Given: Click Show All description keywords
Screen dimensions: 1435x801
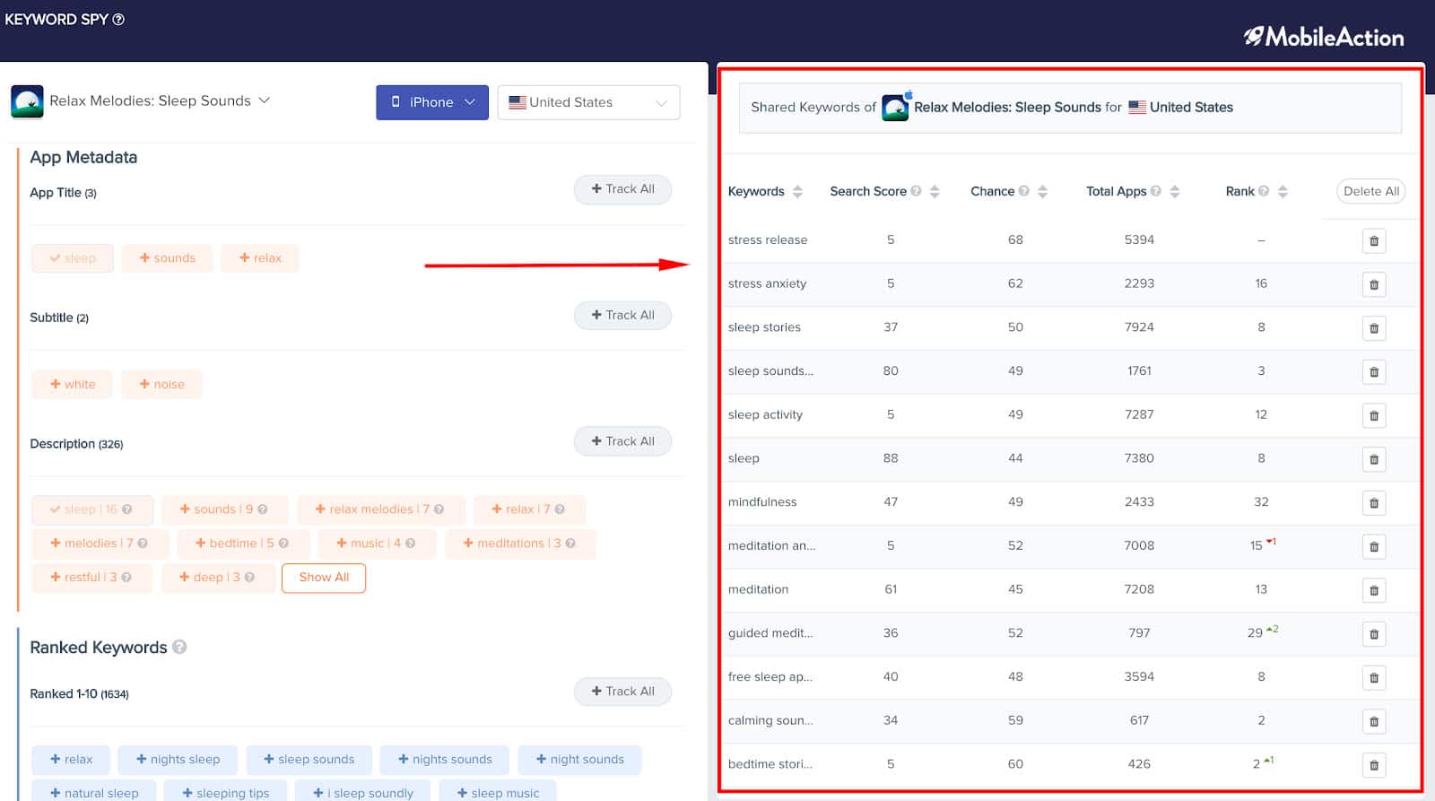Looking at the screenshot, I should point(324,578).
